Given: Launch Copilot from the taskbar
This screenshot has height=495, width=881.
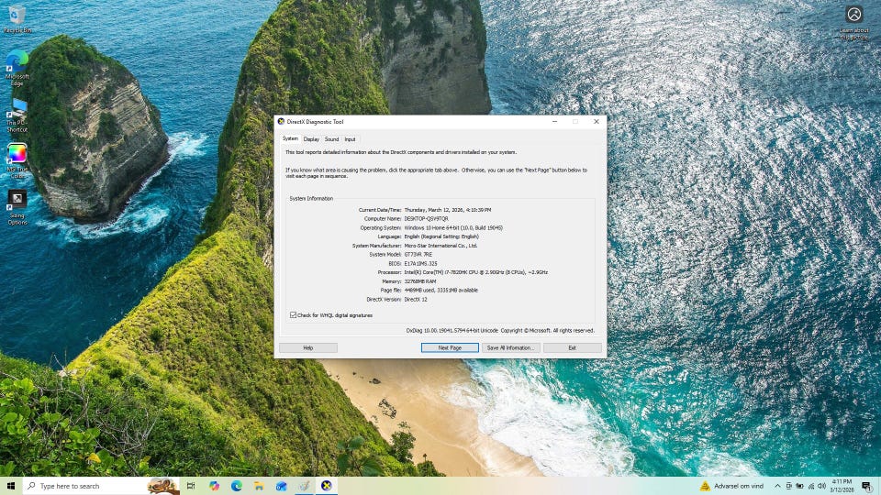Looking at the screenshot, I should pyautogui.click(x=214, y=486).
